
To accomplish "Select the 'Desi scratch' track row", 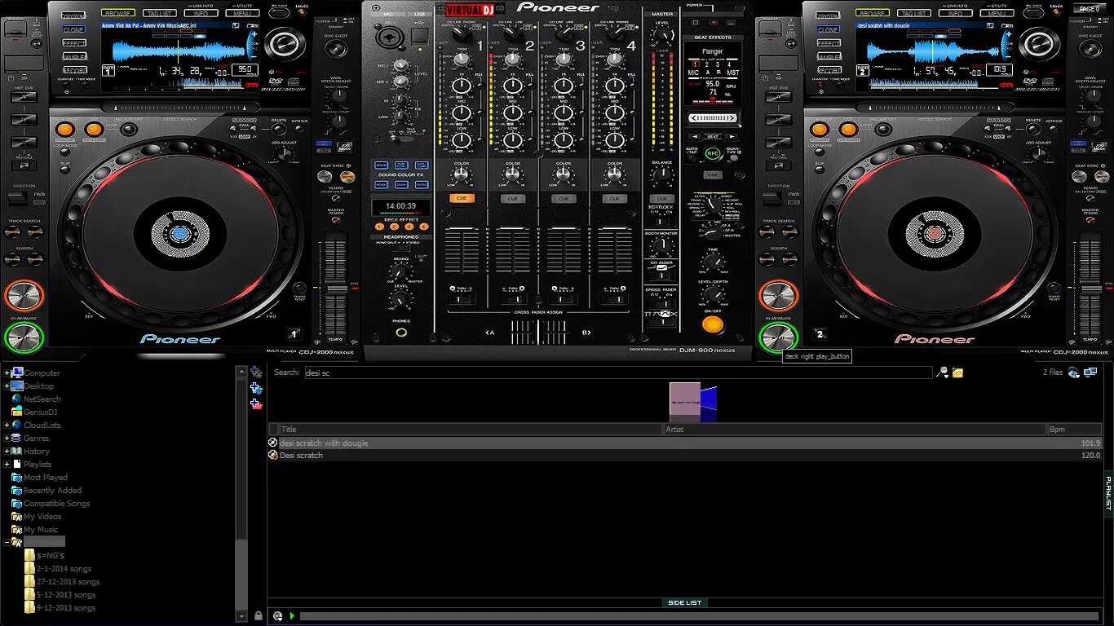I will pyautogui.click(x=685, y=456).
